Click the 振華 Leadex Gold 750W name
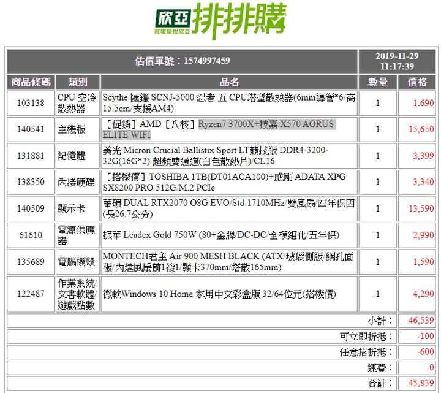 [x=221, y=235]
